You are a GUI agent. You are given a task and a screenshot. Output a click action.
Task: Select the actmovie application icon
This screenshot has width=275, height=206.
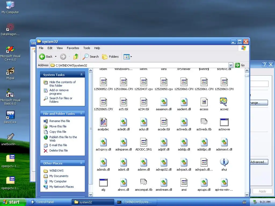(x=224, y=122)
